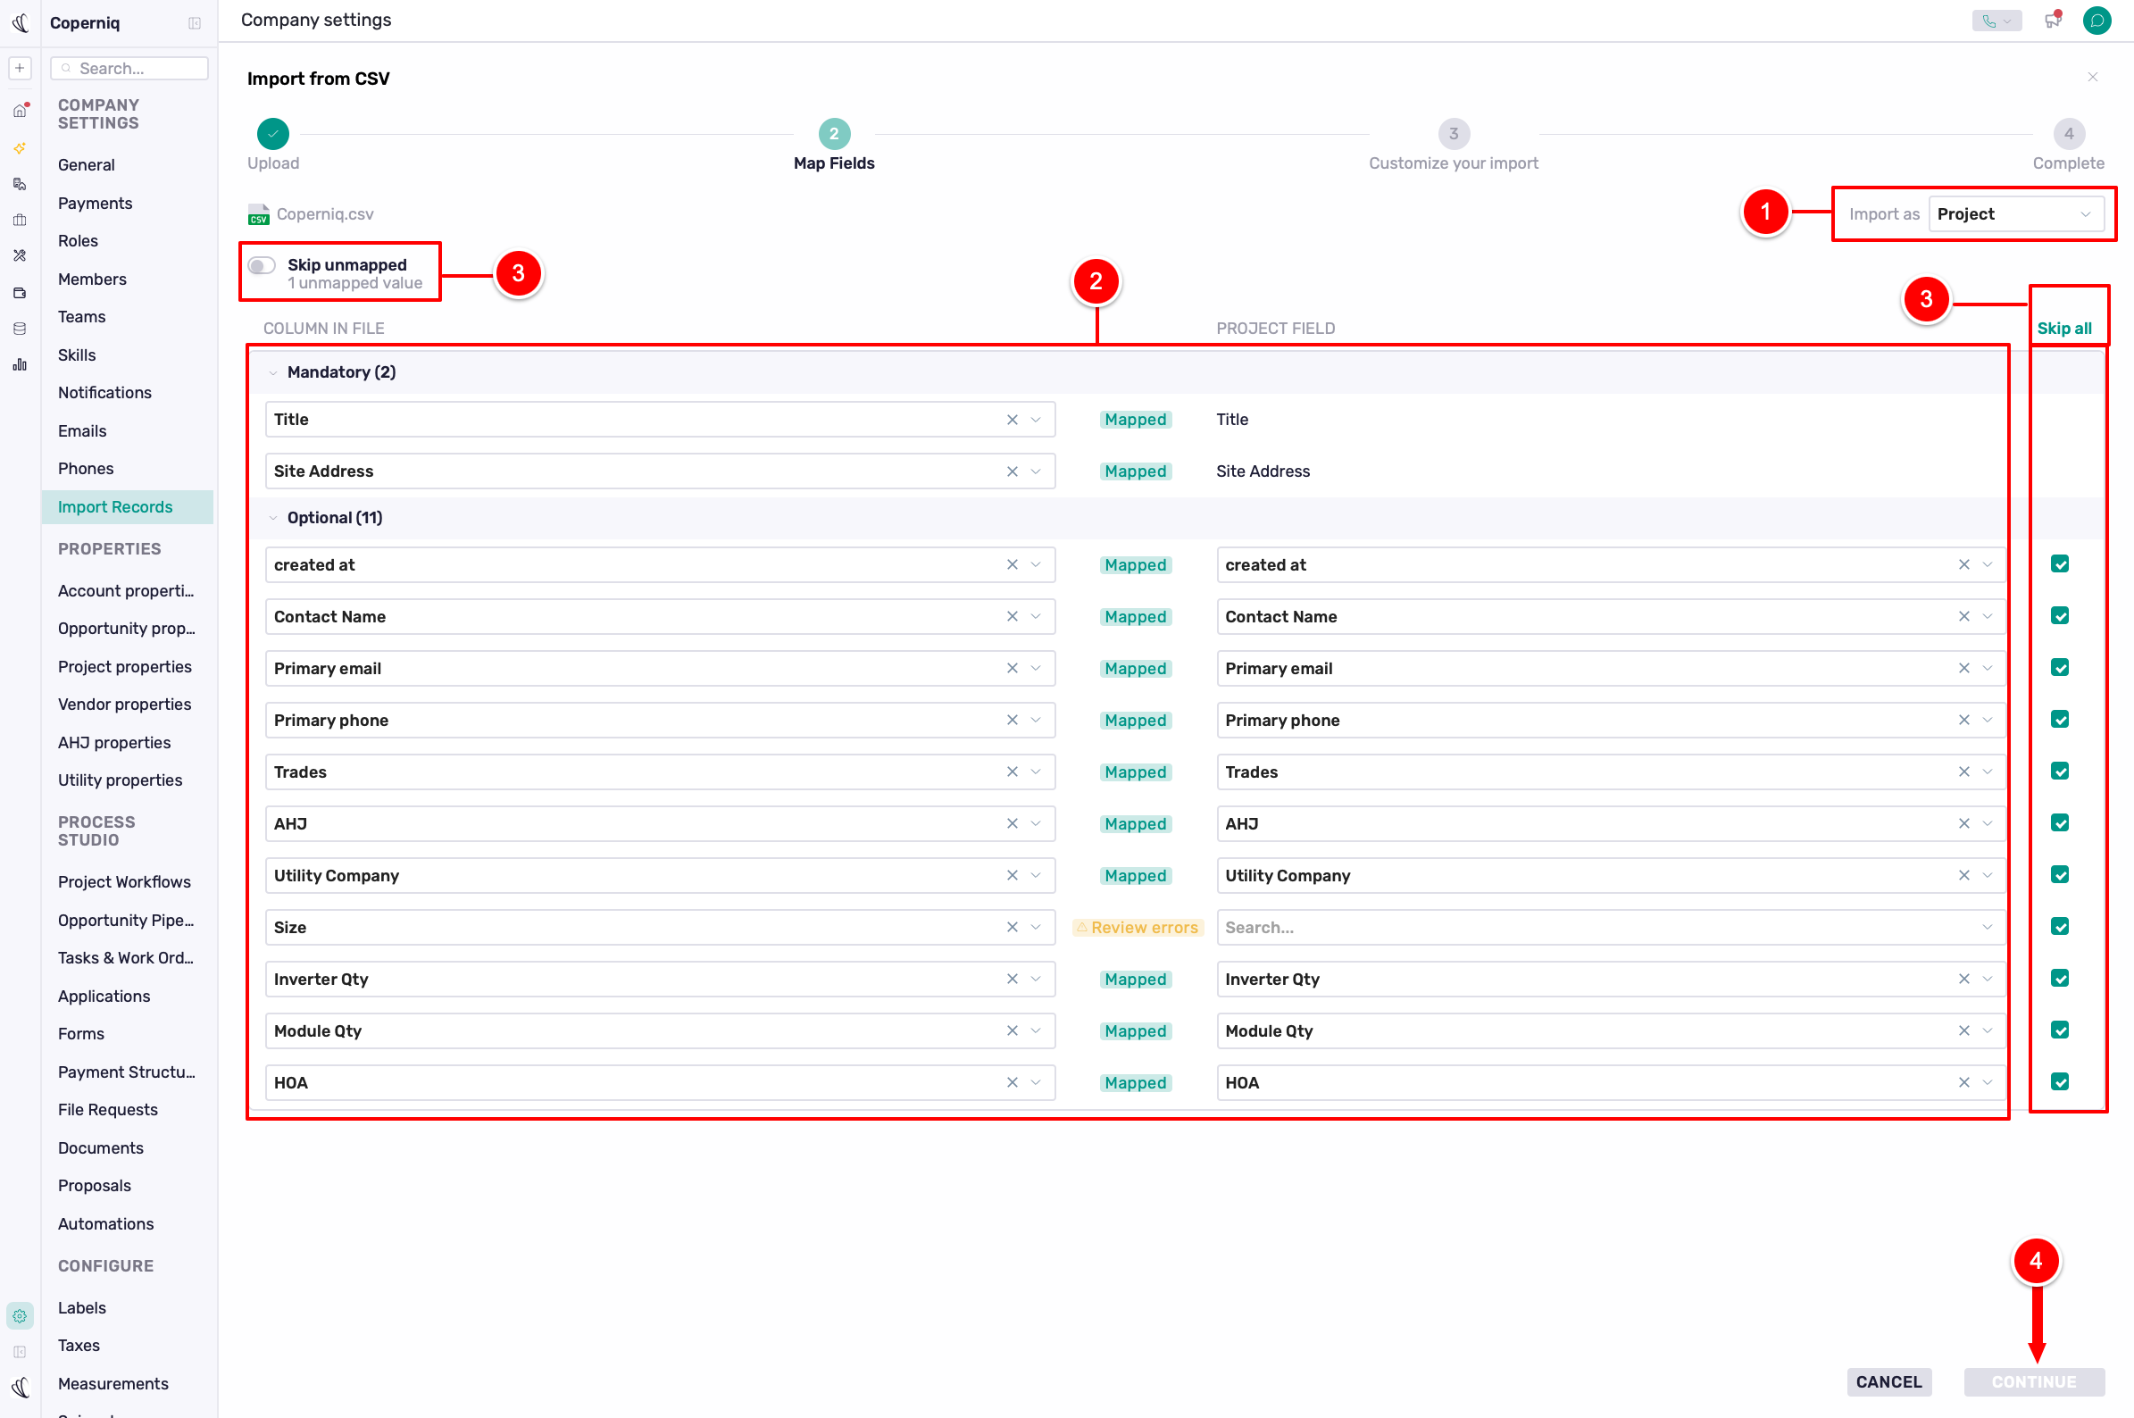Uncheck the HOA row checkbox

pos(2060,1082)
